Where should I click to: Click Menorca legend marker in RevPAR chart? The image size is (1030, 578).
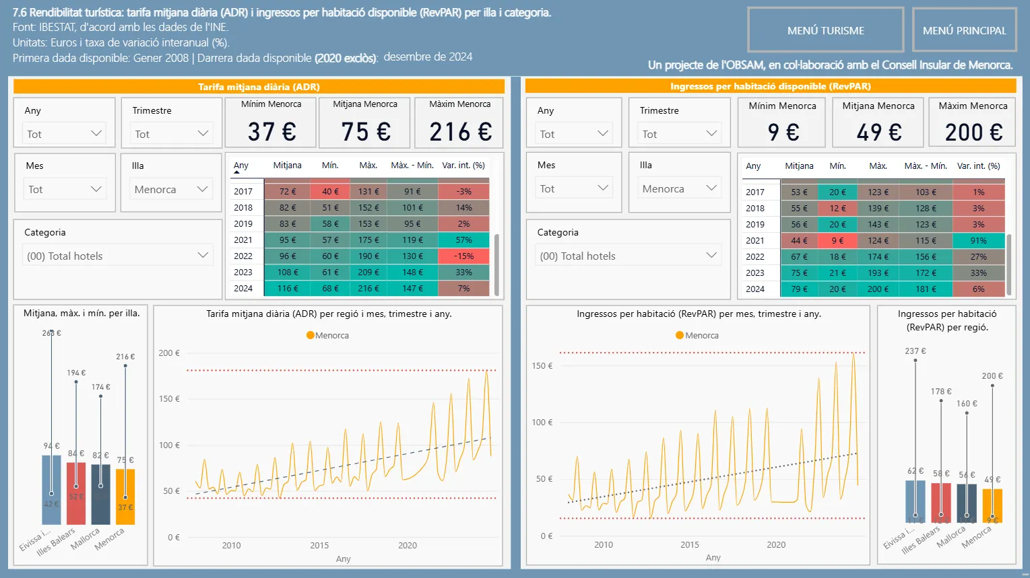click(x=680, y=335)
